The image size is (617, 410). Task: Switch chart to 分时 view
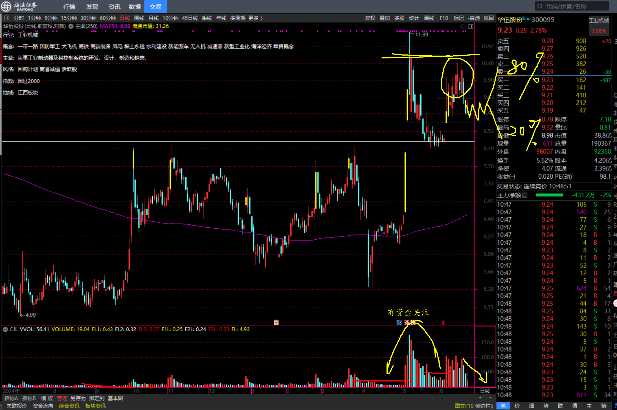(19, 18)
